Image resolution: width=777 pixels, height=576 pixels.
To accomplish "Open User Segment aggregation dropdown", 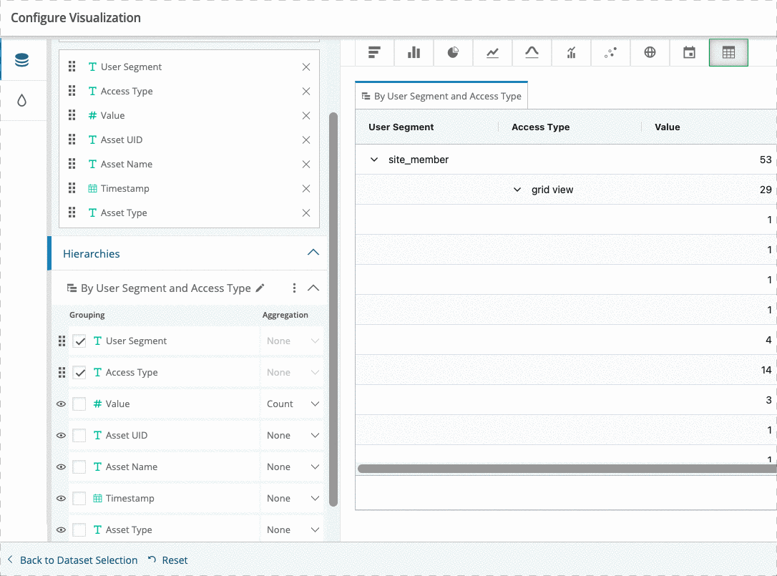I will pyautogui.click(x=293, y=341).
